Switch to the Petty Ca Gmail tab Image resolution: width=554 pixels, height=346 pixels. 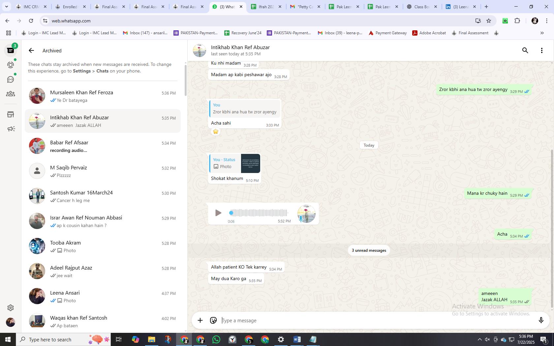305,7
